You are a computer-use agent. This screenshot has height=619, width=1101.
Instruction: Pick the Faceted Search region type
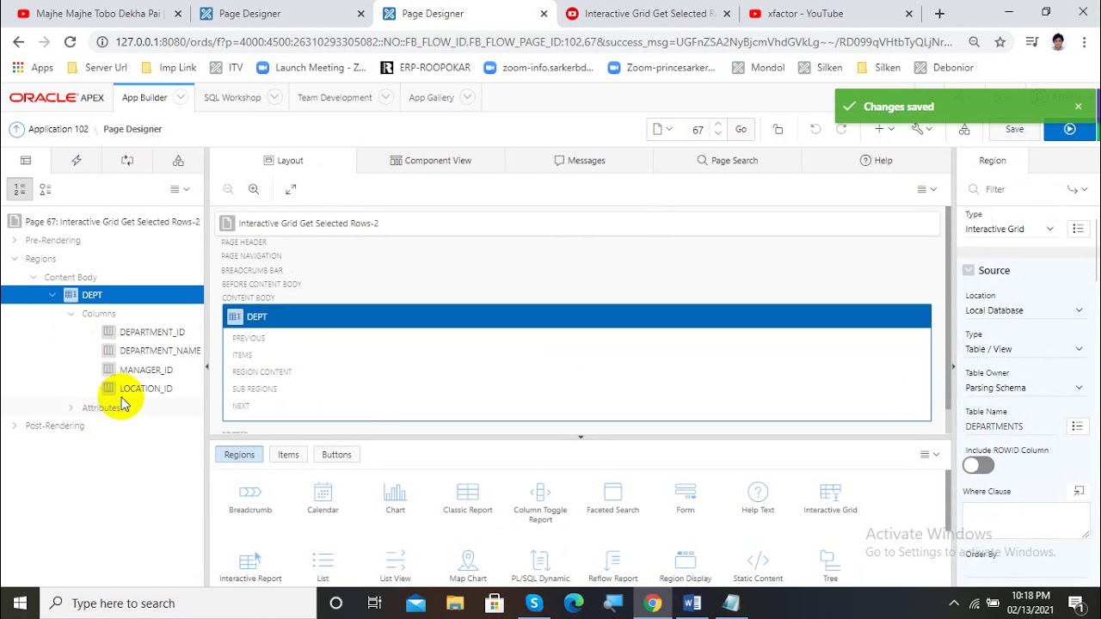coord(612,498)
